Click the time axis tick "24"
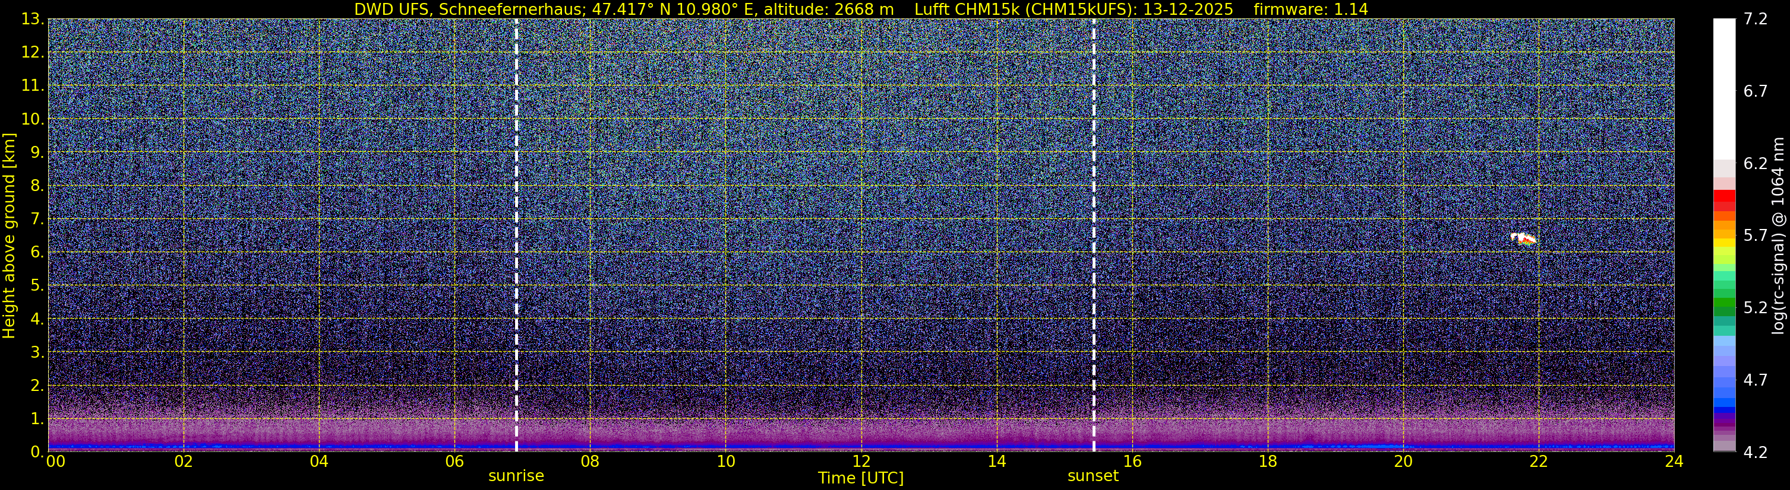Image resolution: width=1790 pixels, height=490 pixels. coord(1674,462)
